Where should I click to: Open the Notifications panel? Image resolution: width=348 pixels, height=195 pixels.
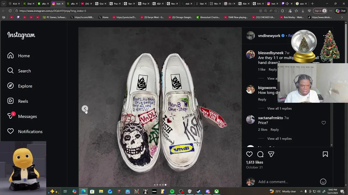(25, 132)
